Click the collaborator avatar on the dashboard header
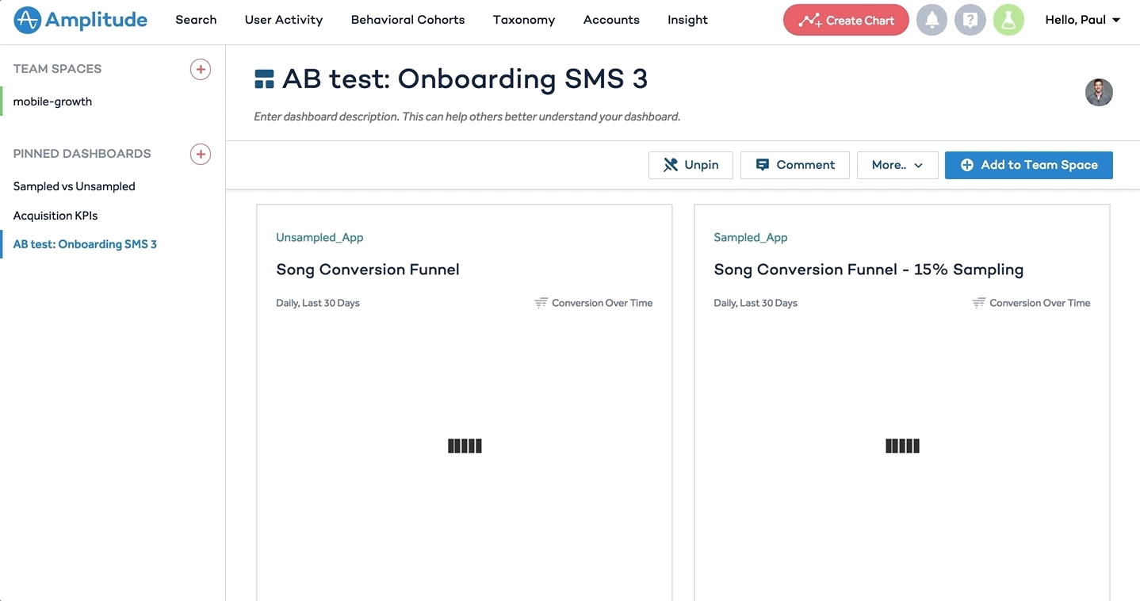The width and height of the screenshot is (1140, 601). coord(1099,92)
